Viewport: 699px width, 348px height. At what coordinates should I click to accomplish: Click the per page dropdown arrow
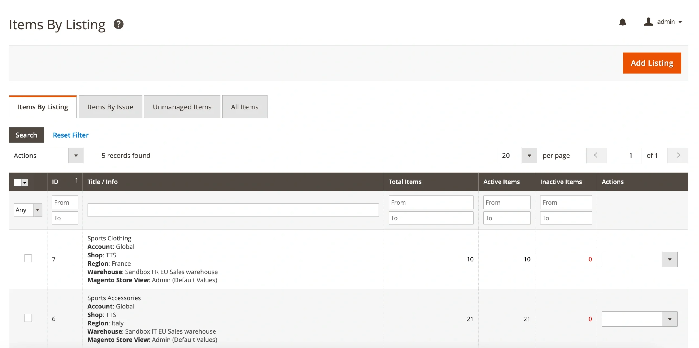529,156
